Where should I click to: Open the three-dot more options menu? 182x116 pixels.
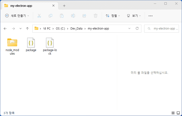[x=151, y=16]
